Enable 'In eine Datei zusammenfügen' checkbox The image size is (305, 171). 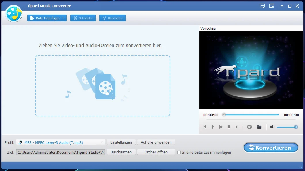(x=179, y=152)
